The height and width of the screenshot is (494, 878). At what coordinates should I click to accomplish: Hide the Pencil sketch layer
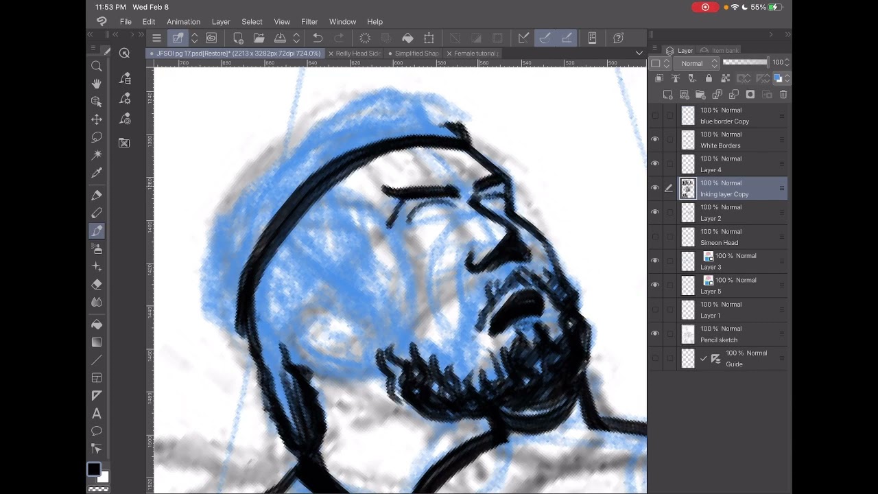(655, 334)
